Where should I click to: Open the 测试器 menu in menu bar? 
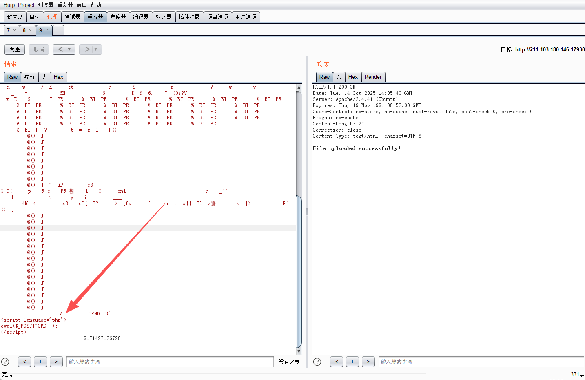point(46,5)
